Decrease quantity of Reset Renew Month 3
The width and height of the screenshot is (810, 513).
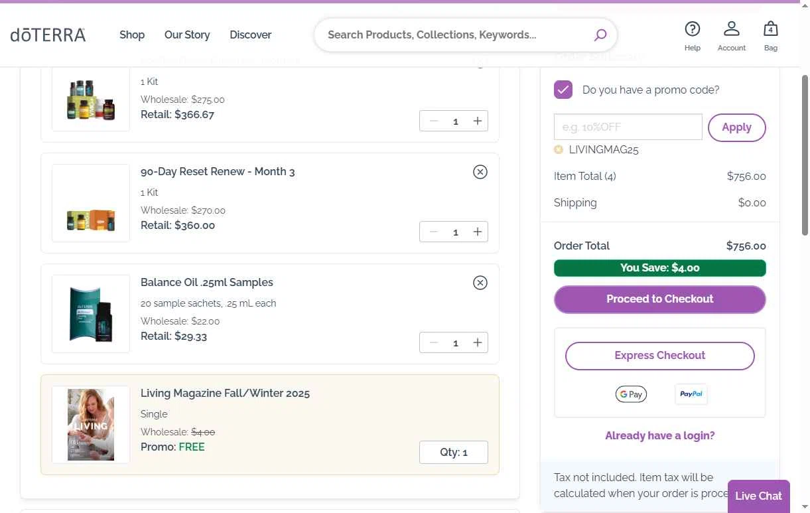coord(434,232)
